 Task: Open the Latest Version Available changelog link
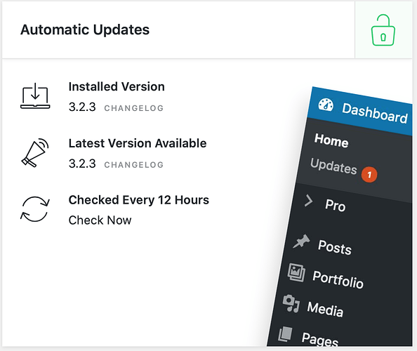(134, 165)
